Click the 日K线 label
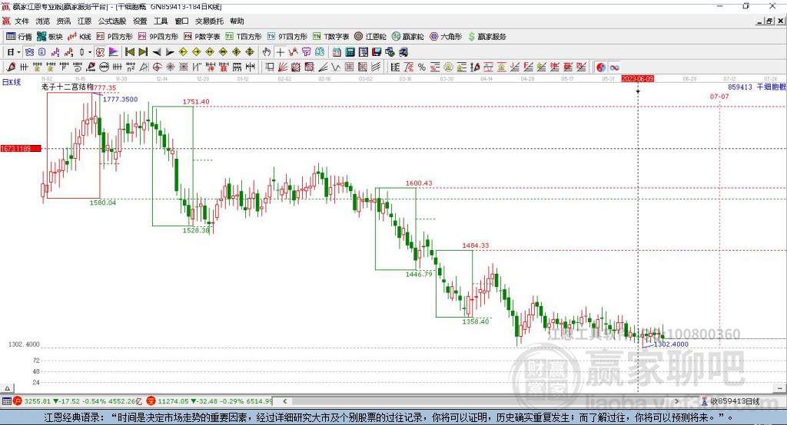 coord(12,82)
